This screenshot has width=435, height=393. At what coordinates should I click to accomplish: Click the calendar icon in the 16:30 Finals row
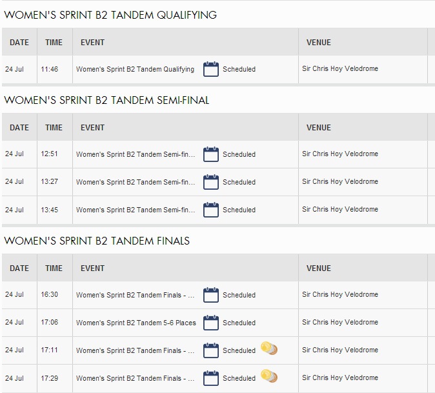(211, 295)
